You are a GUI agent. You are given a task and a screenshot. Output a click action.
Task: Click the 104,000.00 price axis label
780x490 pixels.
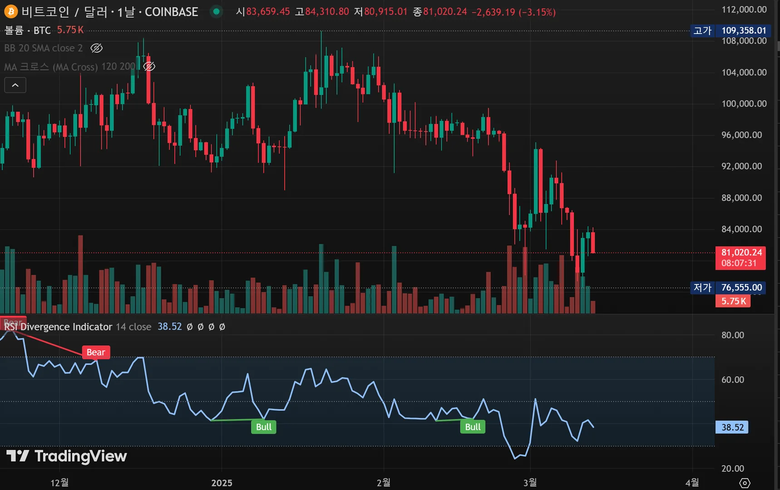(744, 73)
